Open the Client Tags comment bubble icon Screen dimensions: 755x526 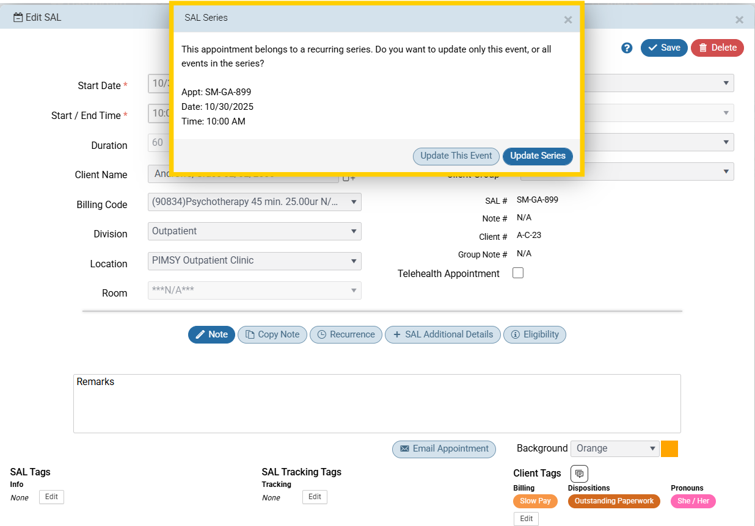point(578,474)
